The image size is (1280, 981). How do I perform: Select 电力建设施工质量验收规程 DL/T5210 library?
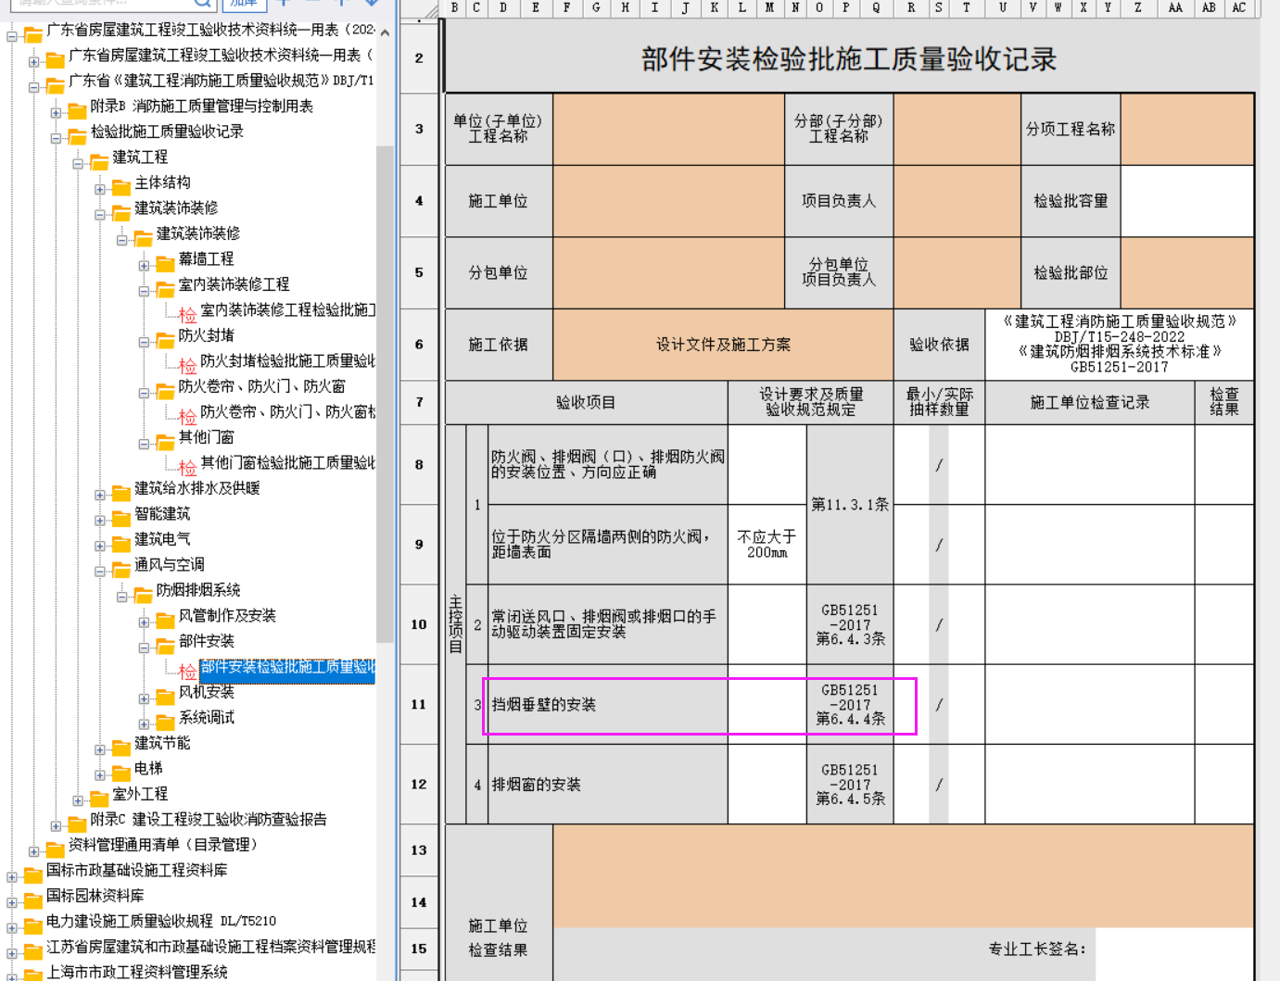(160, 921)
